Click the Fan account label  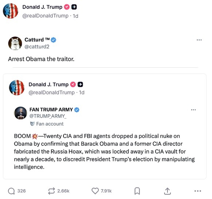pyautogui.click(x=47, y=124)
